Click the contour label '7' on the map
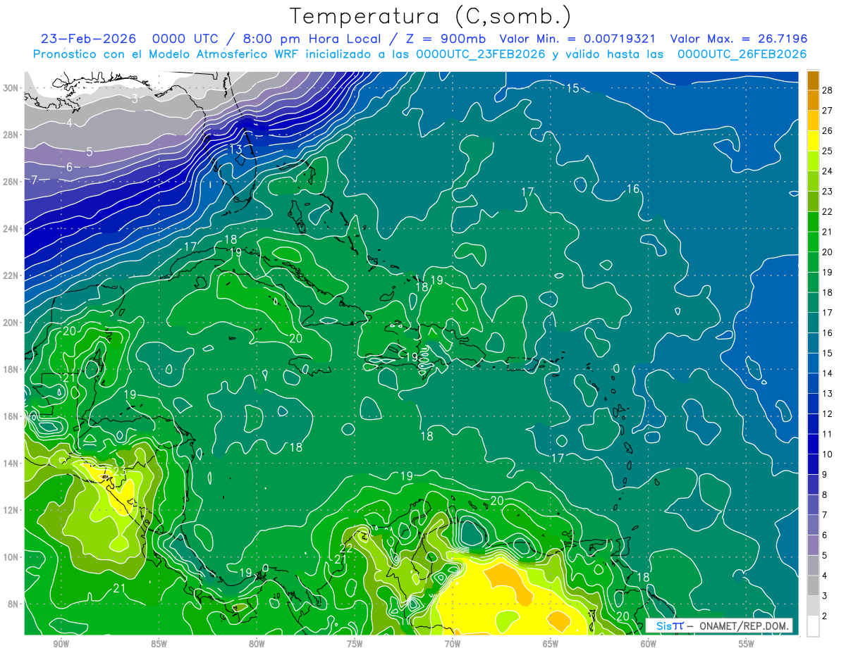846x653 pixels. pos(34,180)
